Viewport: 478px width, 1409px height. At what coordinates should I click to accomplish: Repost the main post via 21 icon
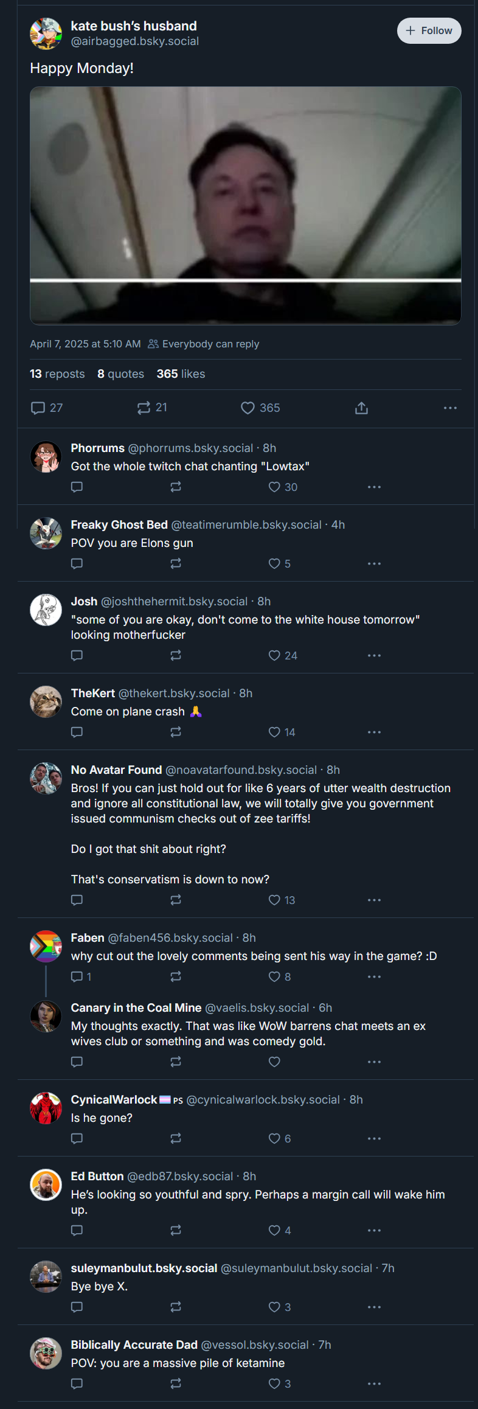152,408
